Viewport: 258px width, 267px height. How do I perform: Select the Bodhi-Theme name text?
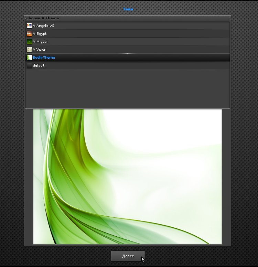(x=44, y=57)
